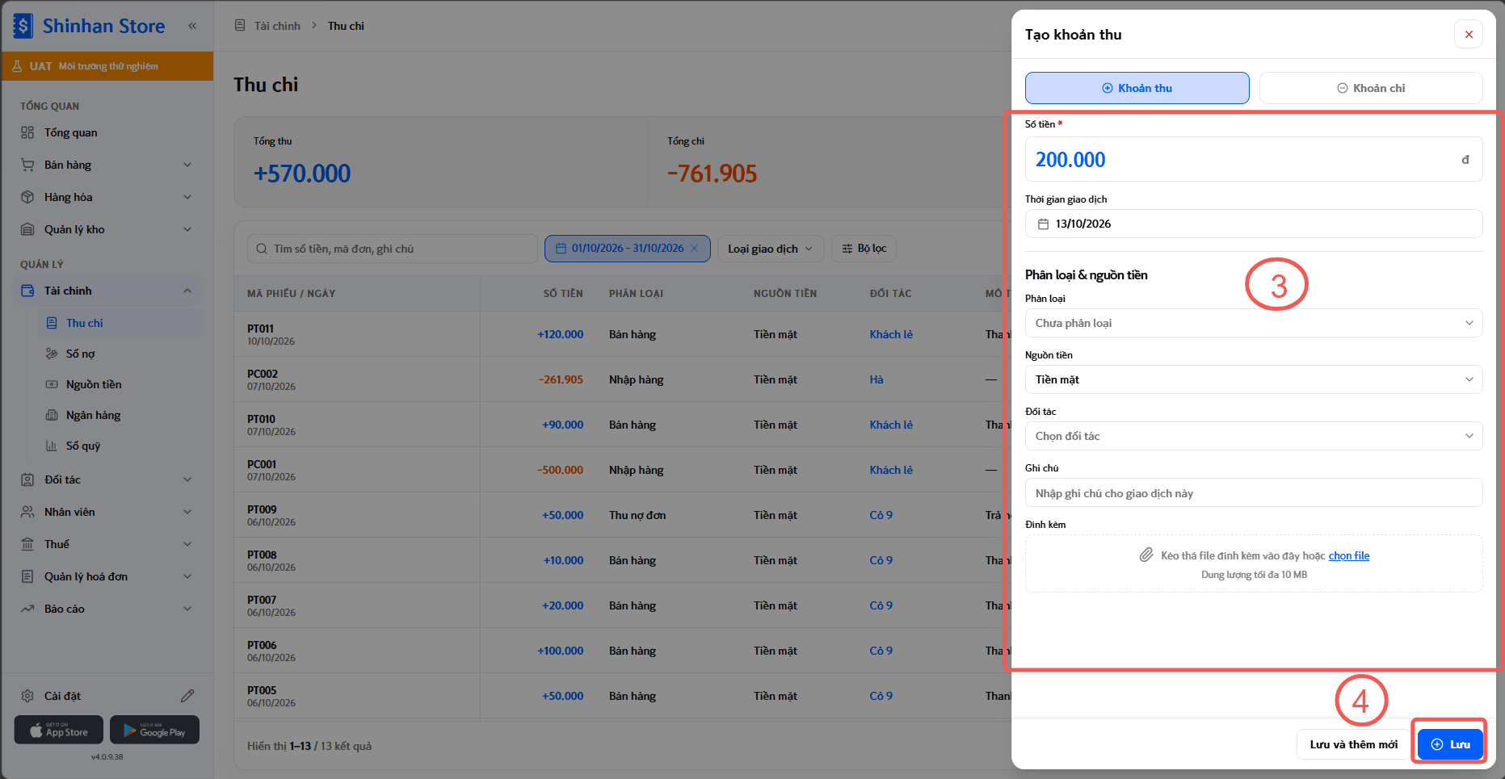Click the Quản lý kho warehouse icon
Screen dimensions: 1505x779
(27, 229)
